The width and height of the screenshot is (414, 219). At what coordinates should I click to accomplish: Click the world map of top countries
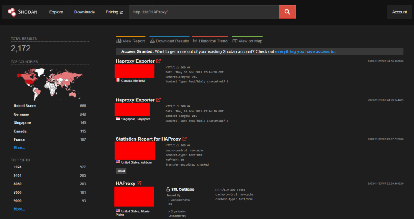pyautogui.click(x=49, y=84)
